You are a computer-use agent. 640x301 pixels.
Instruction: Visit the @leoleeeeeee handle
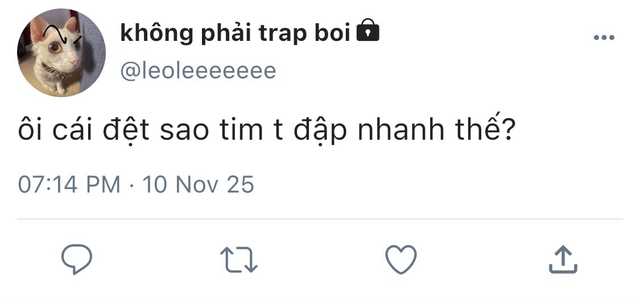[198, 71]
